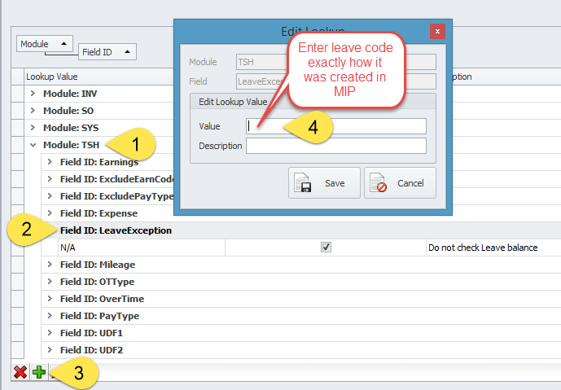
Task: Click the red X delete record icon
Action: point(20,372)
